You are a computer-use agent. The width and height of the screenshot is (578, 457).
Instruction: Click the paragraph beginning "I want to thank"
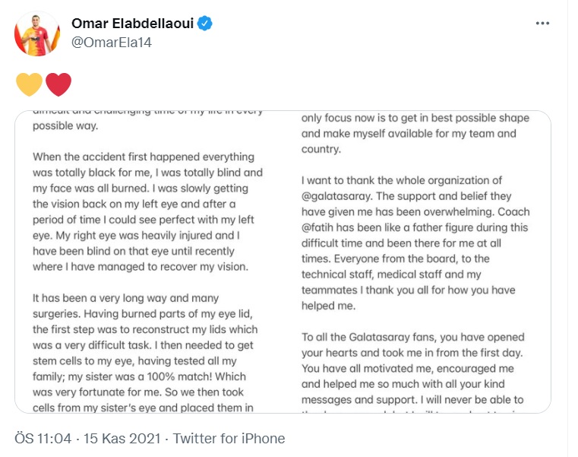pos(413,243)
